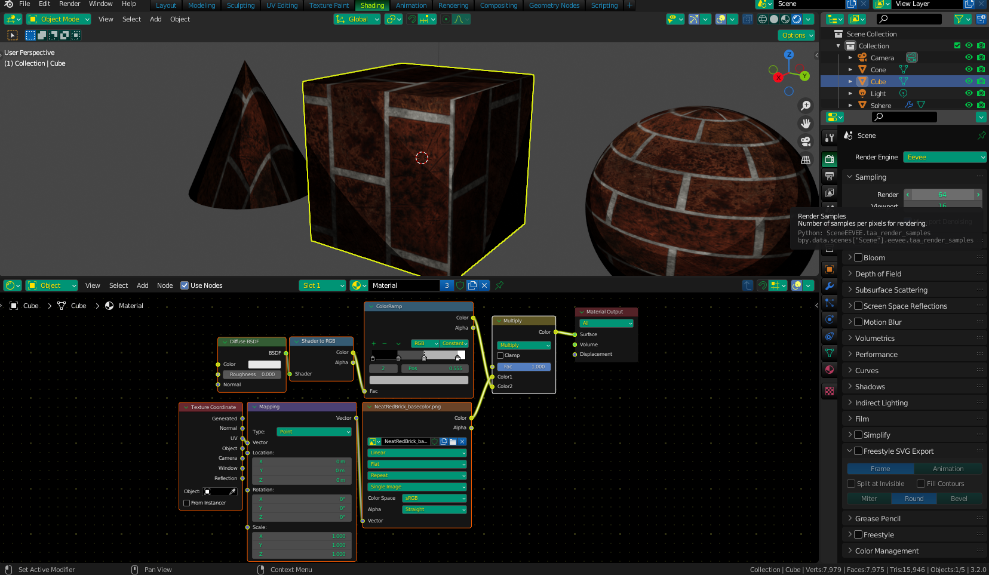Enable the Motion Blur checkbox

tap(858, 322)
